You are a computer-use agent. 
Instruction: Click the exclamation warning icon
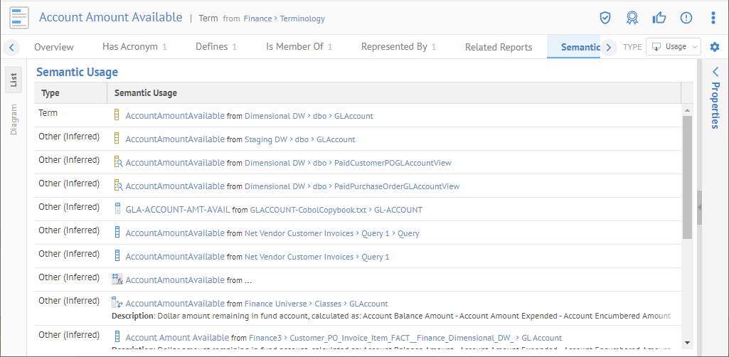pyautogui.click(x=686, y=18)
